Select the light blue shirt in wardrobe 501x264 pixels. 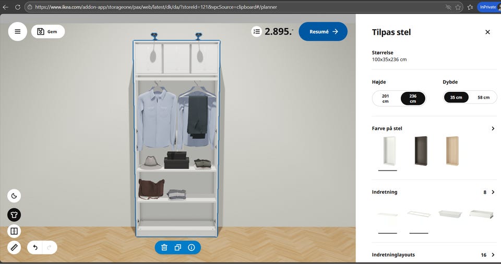[157, 118]
